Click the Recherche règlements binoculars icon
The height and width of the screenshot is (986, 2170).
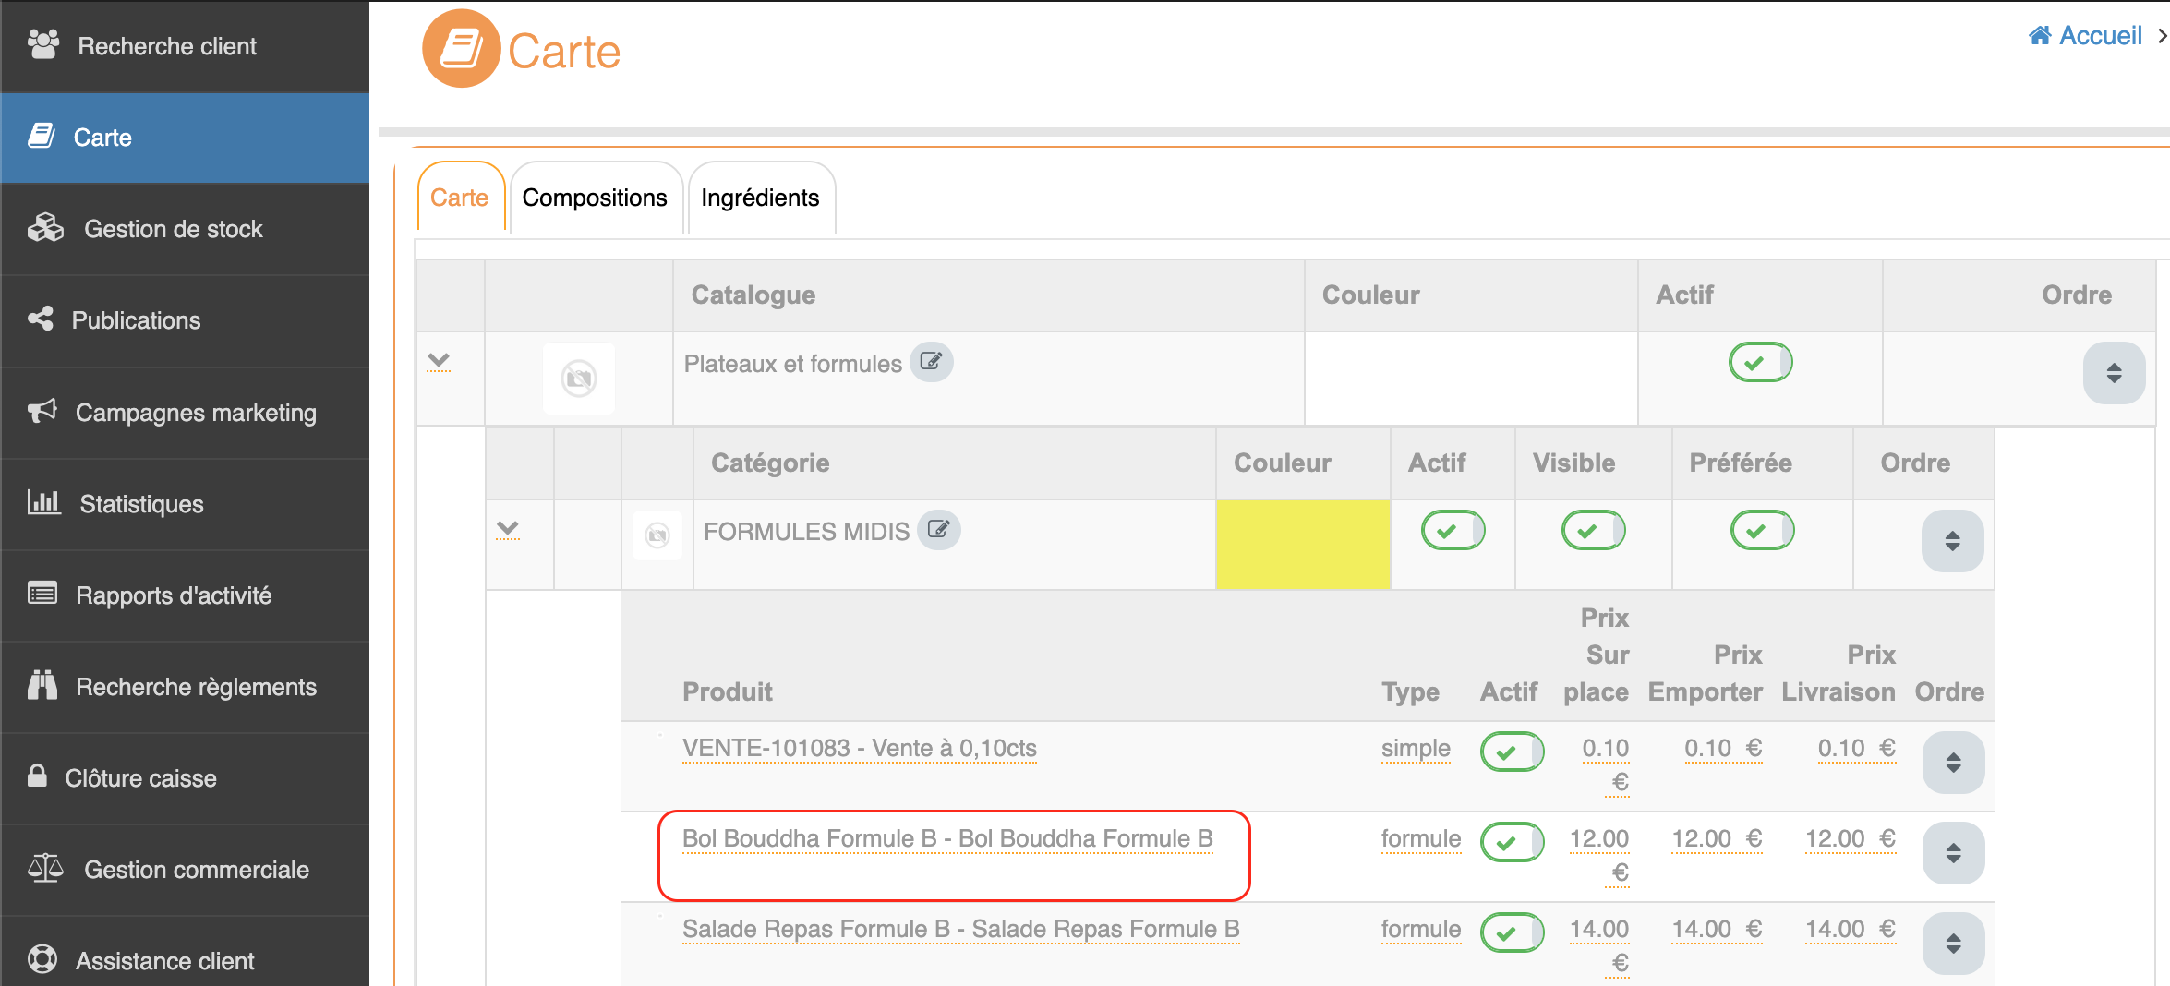point(42,686)
